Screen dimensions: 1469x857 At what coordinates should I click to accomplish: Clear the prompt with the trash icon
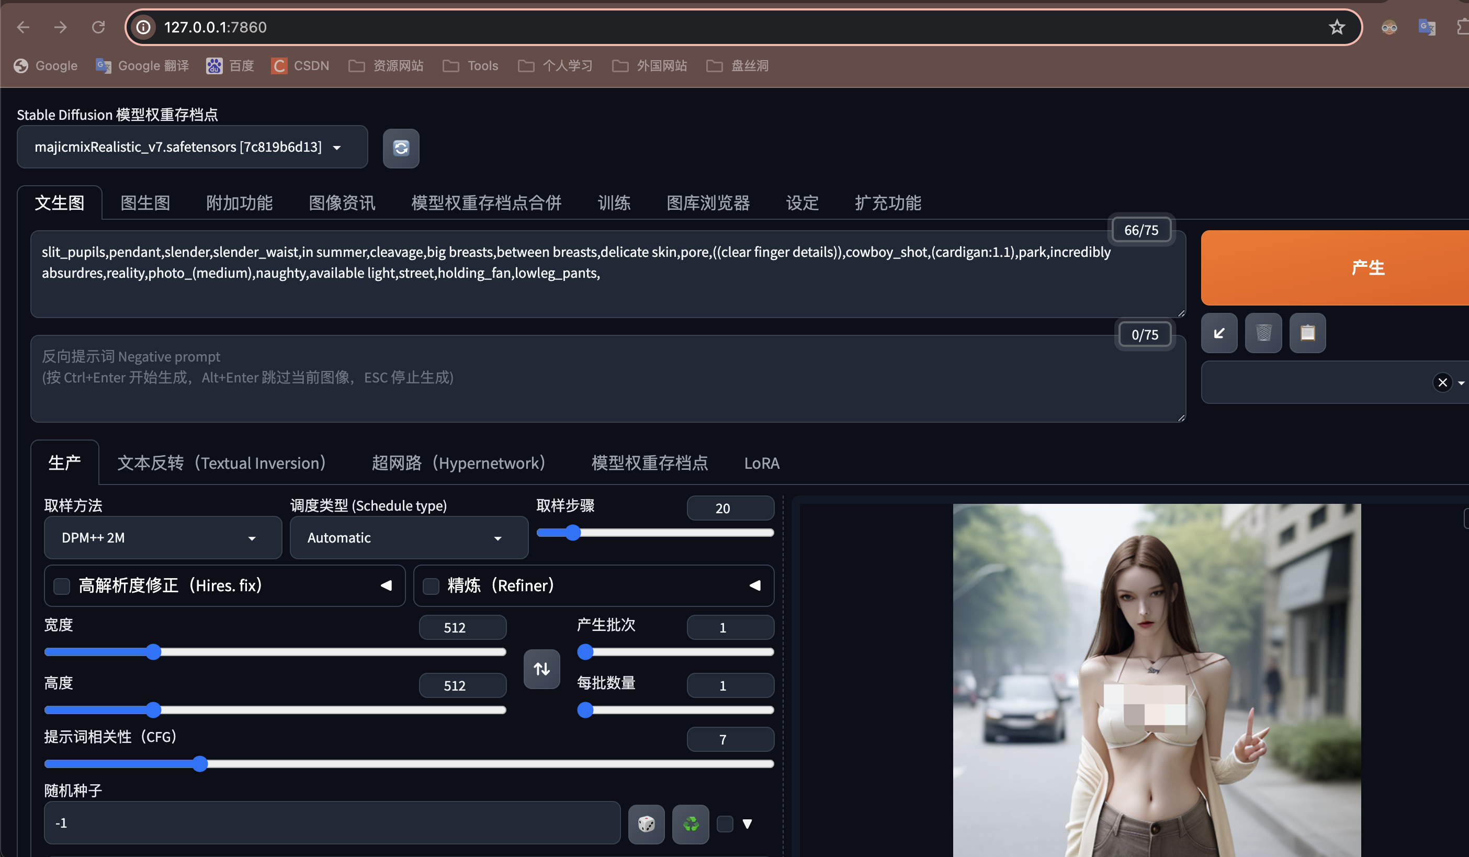pyautogui.click(x=1263, y=333)
